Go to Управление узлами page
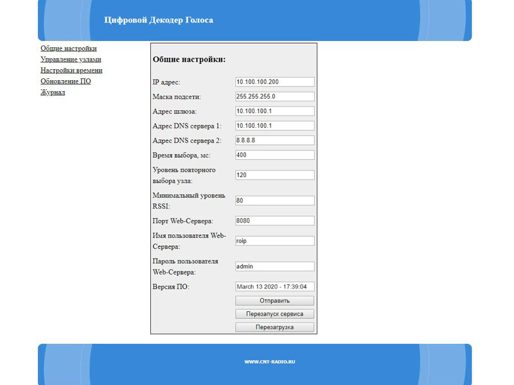This screenshot has height=385, width=514. coord(71,59)
